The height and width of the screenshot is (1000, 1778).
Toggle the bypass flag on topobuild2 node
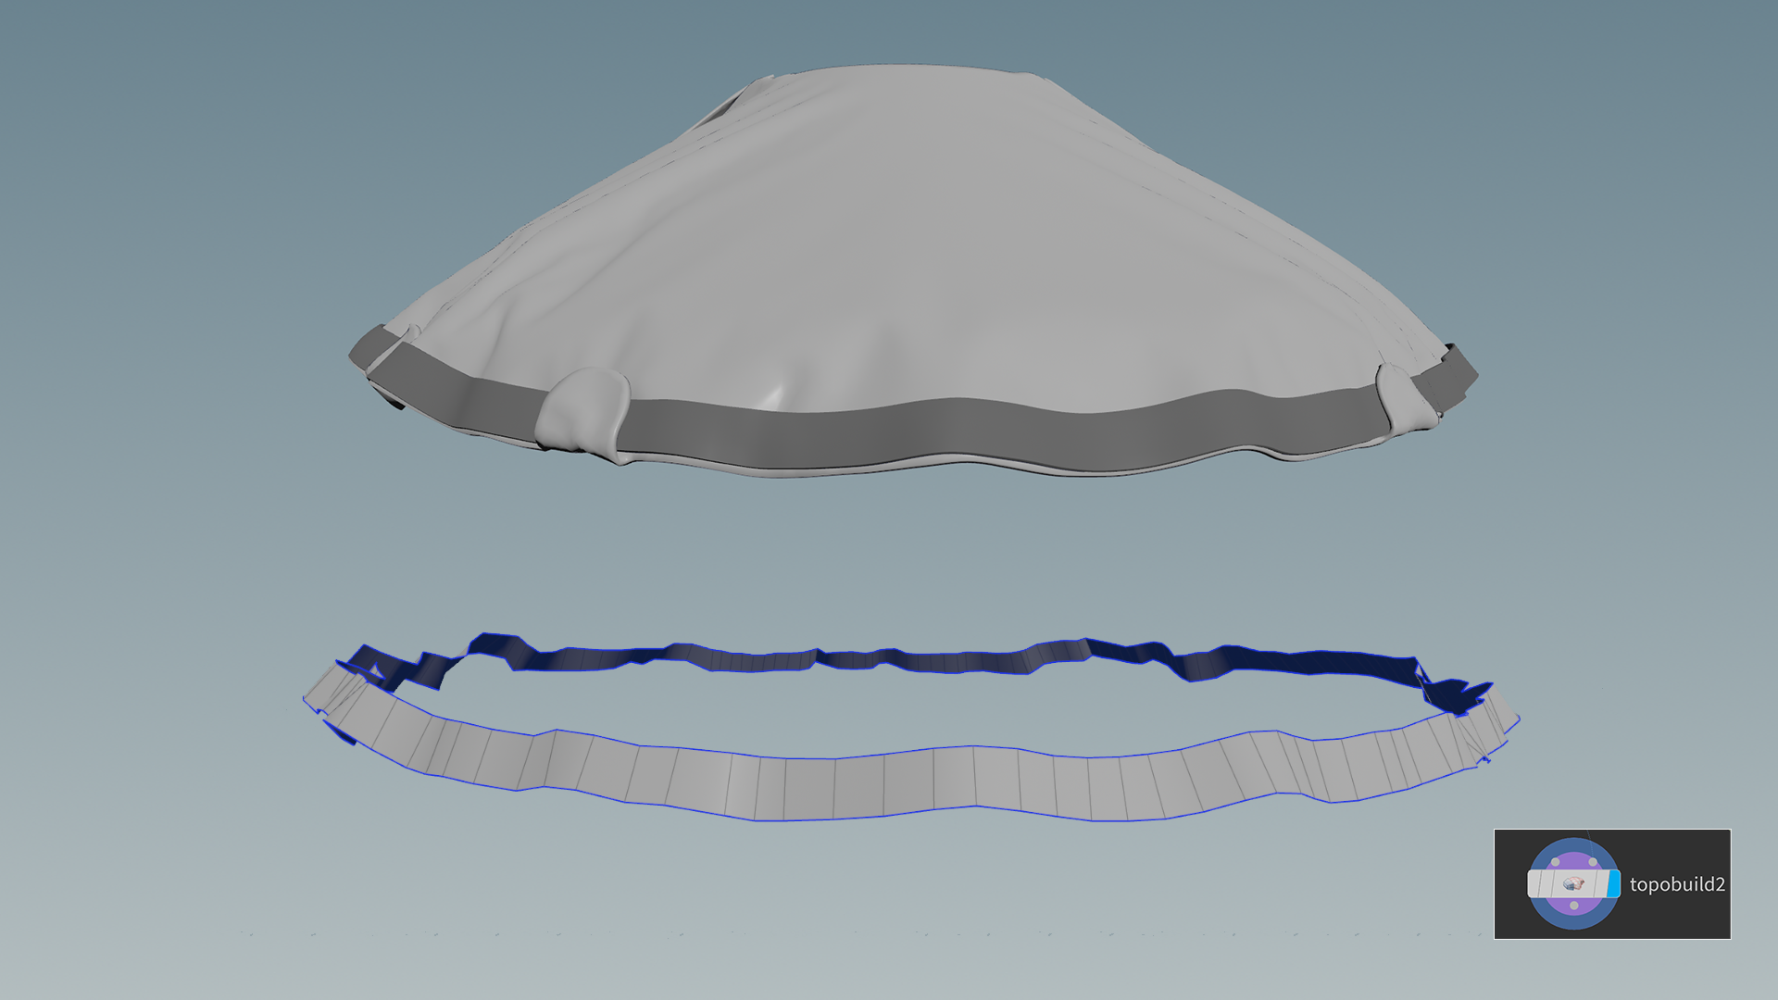1534,883
